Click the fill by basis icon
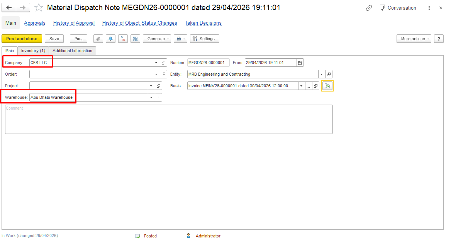The image size is (451, 244). click(327, 86)
